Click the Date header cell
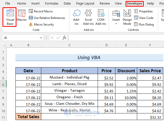This screenshot has width=164, height=121. (x=28, y=71)
